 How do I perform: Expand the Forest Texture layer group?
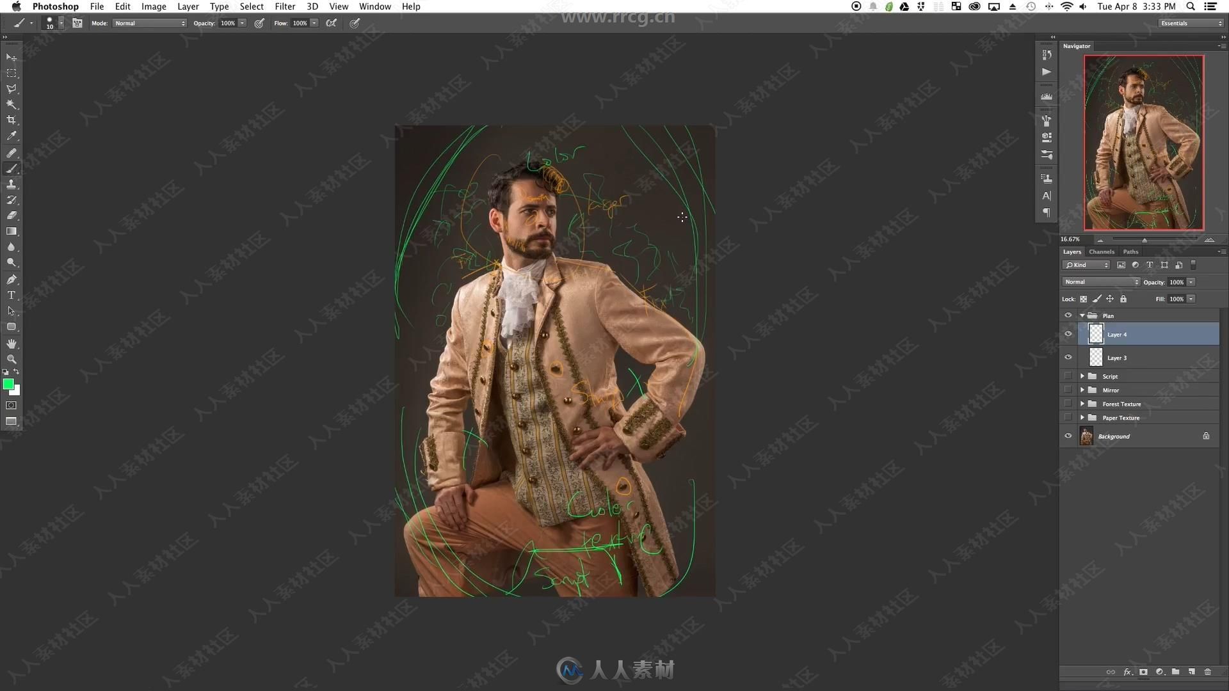point(1082,403)
